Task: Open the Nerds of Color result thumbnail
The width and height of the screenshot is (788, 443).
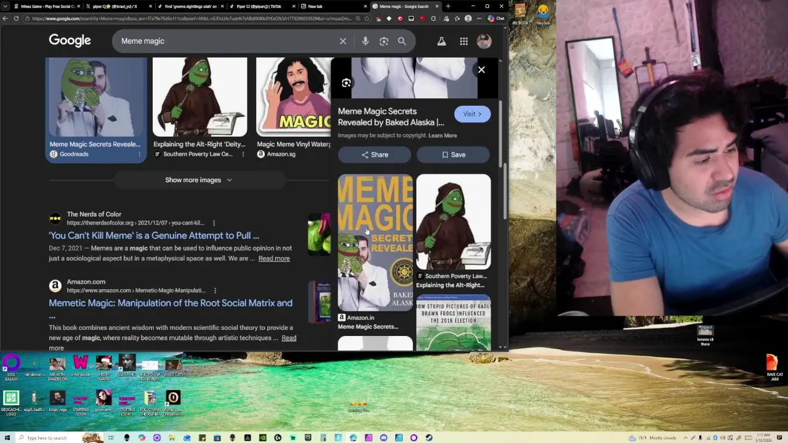Action: [319, 234]
